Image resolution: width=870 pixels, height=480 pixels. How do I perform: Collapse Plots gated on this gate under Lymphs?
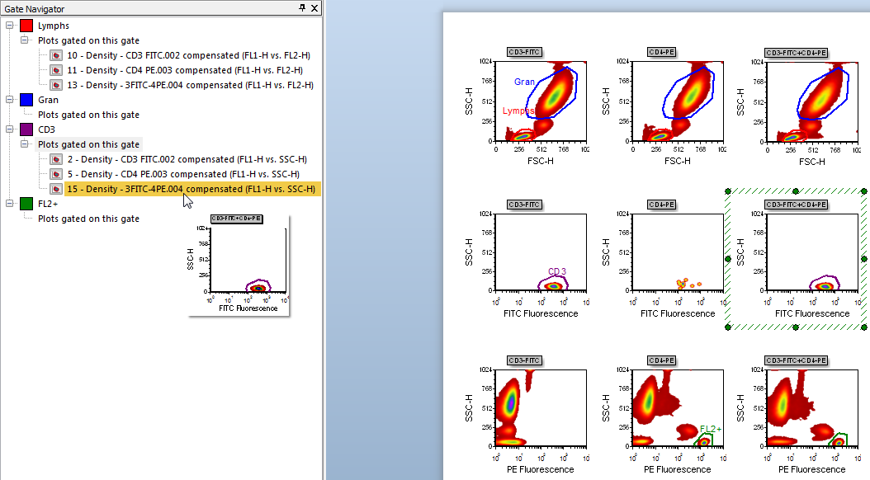point(24,40)
